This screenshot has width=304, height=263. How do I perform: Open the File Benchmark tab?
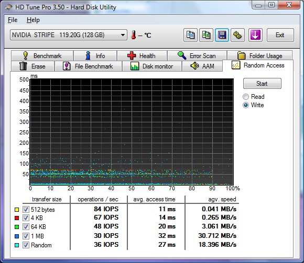(x=88, y=66)
